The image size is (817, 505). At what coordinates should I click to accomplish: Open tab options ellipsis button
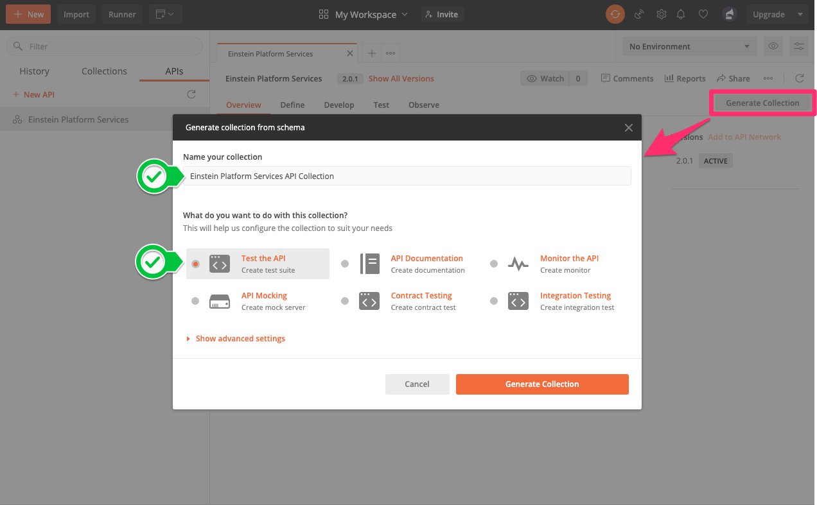click(390, 53)
